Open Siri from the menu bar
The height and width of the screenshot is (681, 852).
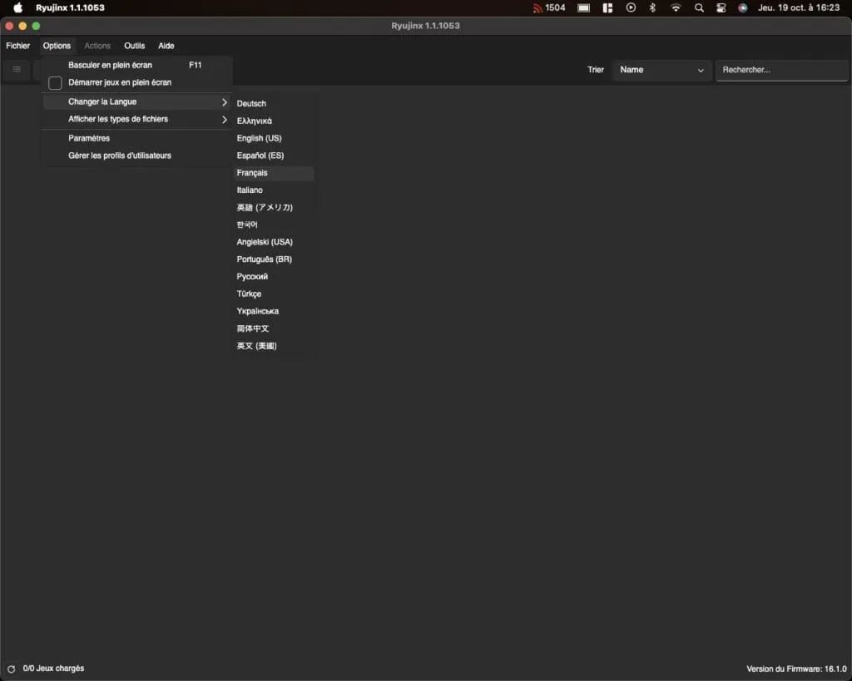[x=741, y=7]
